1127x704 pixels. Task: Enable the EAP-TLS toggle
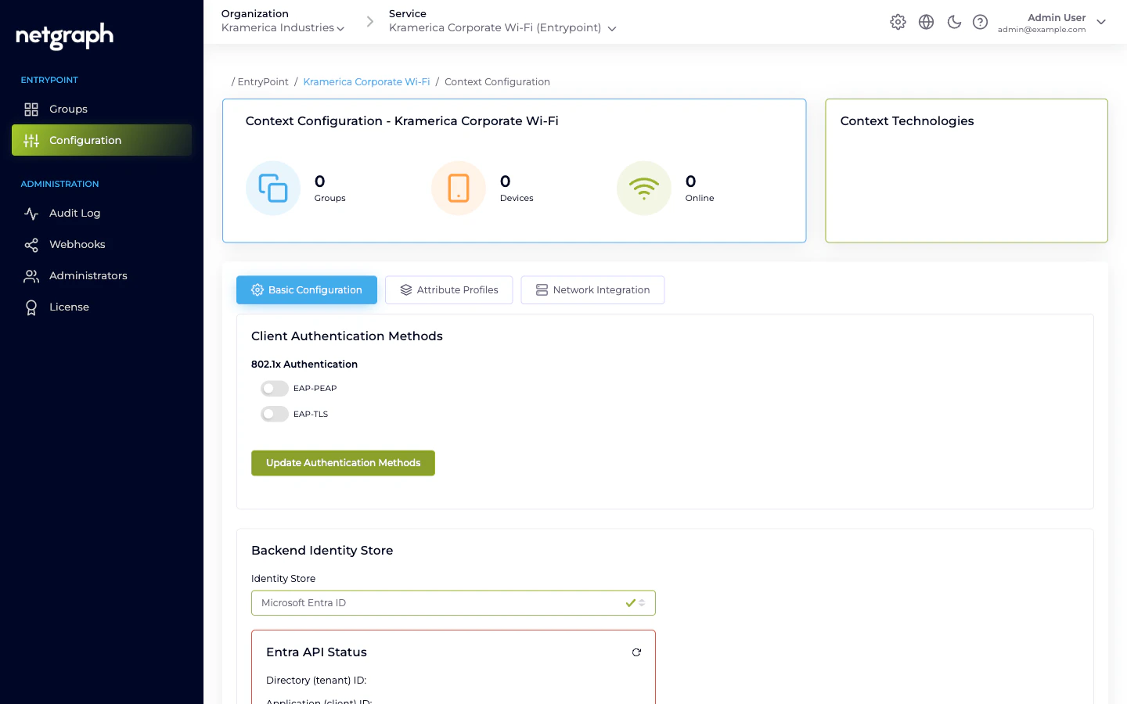coord(274,414)
